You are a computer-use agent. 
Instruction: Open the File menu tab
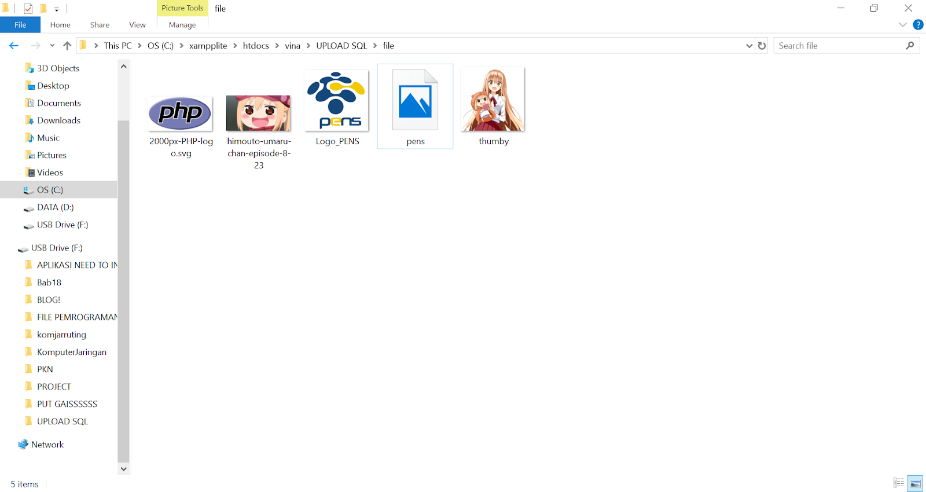[x=20, y=25]
